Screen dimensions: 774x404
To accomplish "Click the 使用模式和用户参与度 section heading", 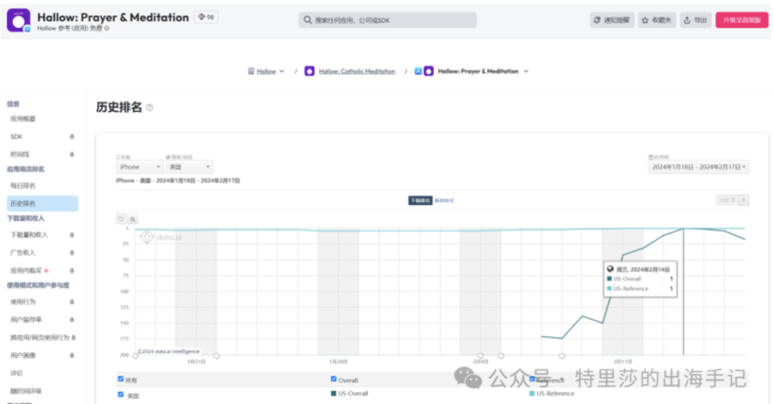I will point(38,285).
